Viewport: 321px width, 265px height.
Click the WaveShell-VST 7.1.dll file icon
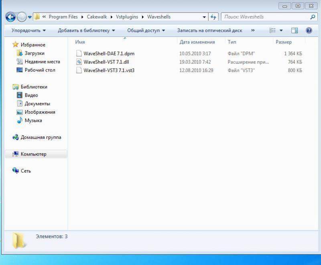(79, 62)
